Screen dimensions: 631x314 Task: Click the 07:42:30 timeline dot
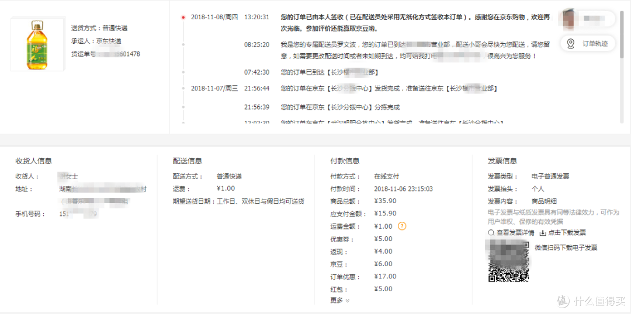click(x=183, y=72)
